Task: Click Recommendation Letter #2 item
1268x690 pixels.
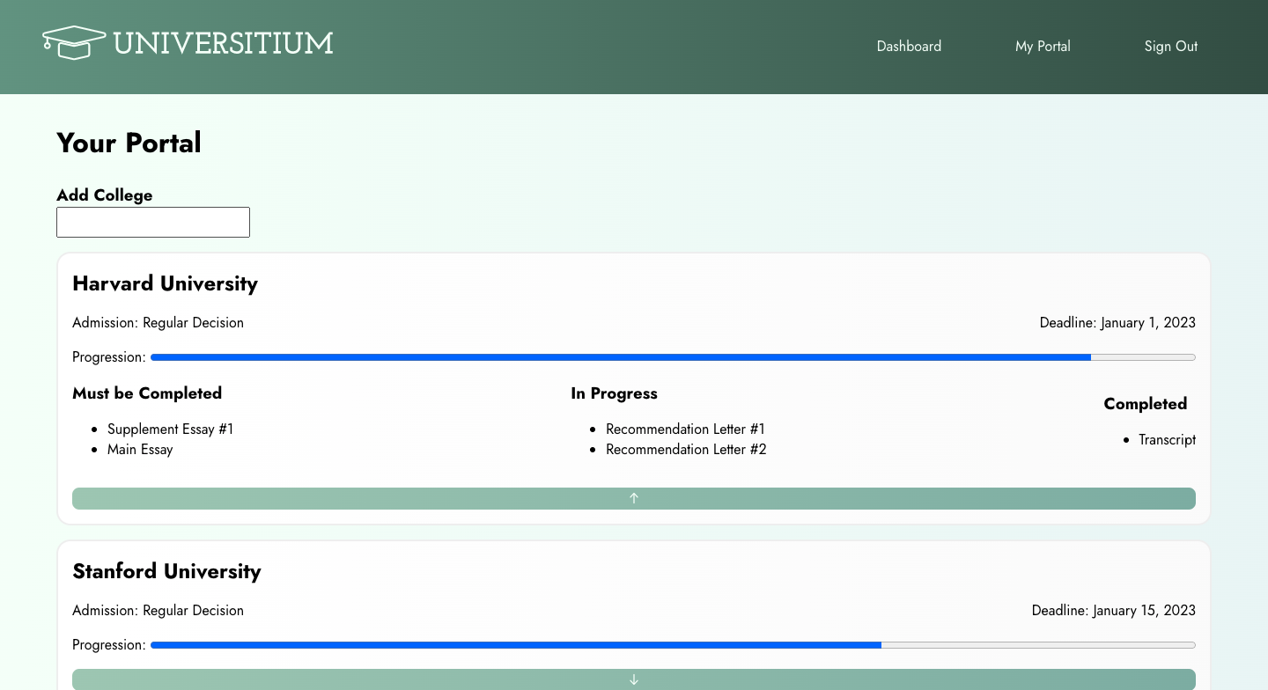Action: tap(686, 450)
